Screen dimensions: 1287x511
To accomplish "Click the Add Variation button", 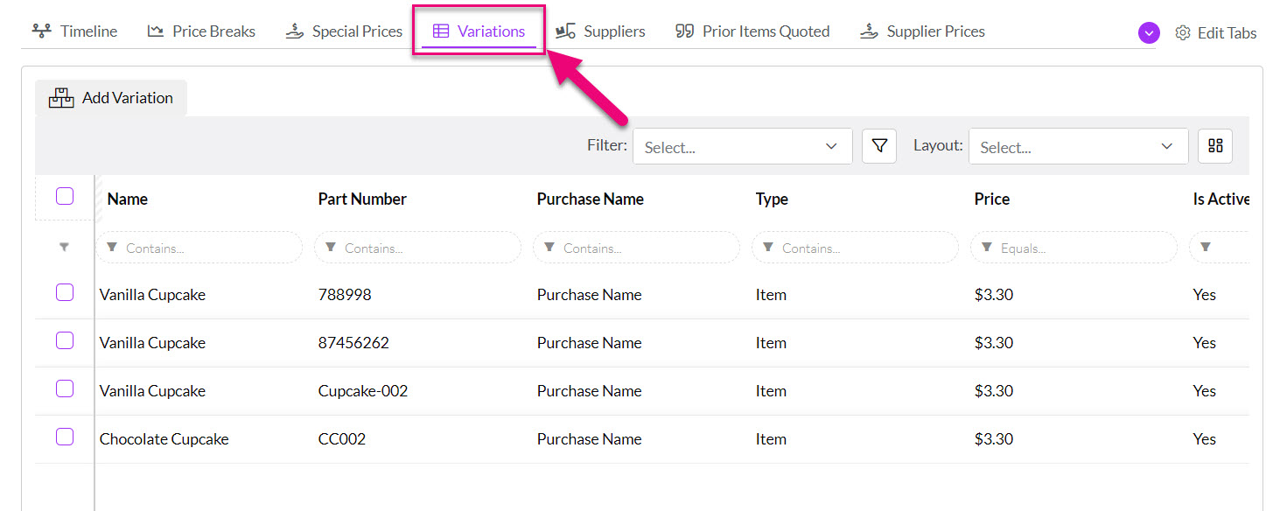I will coord(111,98).
